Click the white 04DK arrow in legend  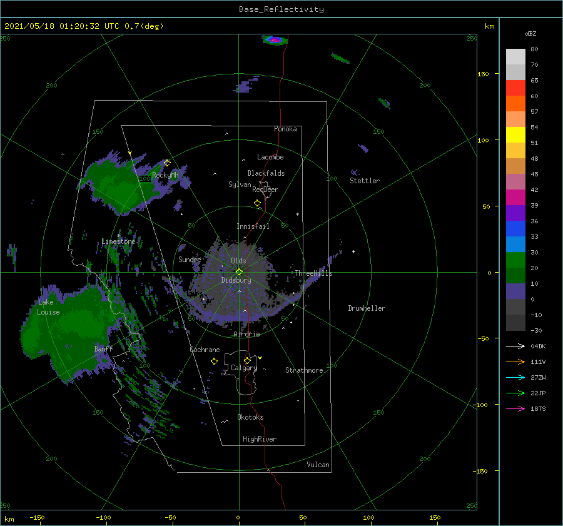pyautogui.click(x=515, y=346)
